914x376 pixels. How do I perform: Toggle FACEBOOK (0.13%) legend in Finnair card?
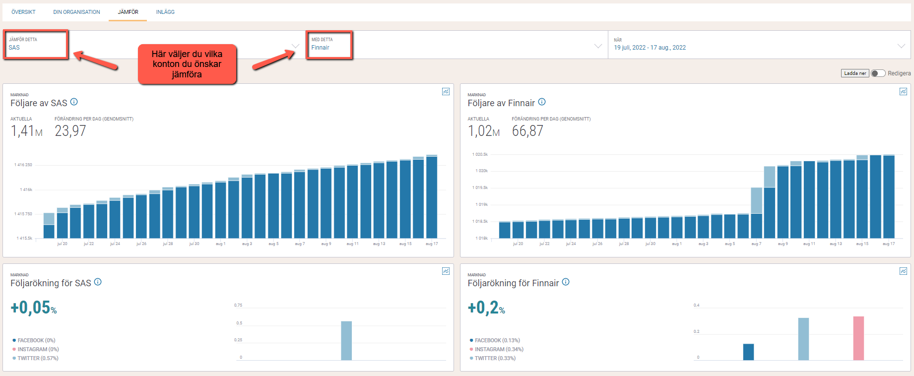[x=495, y=340]
